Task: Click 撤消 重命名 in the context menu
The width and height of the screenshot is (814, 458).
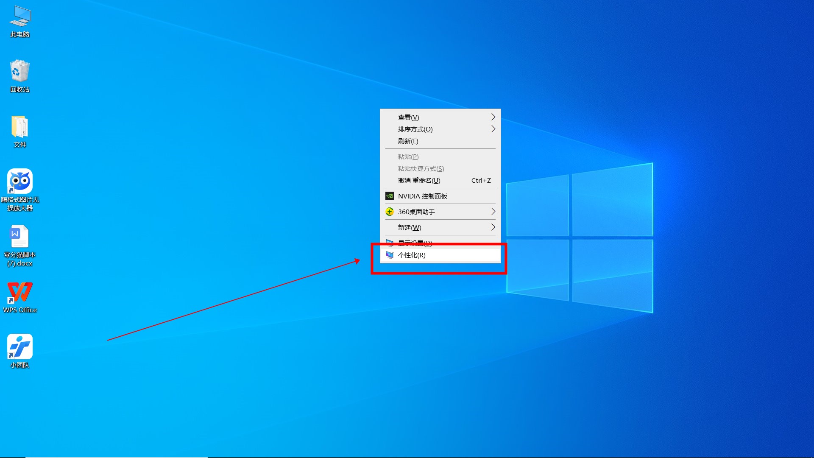Action: point(419,180)
